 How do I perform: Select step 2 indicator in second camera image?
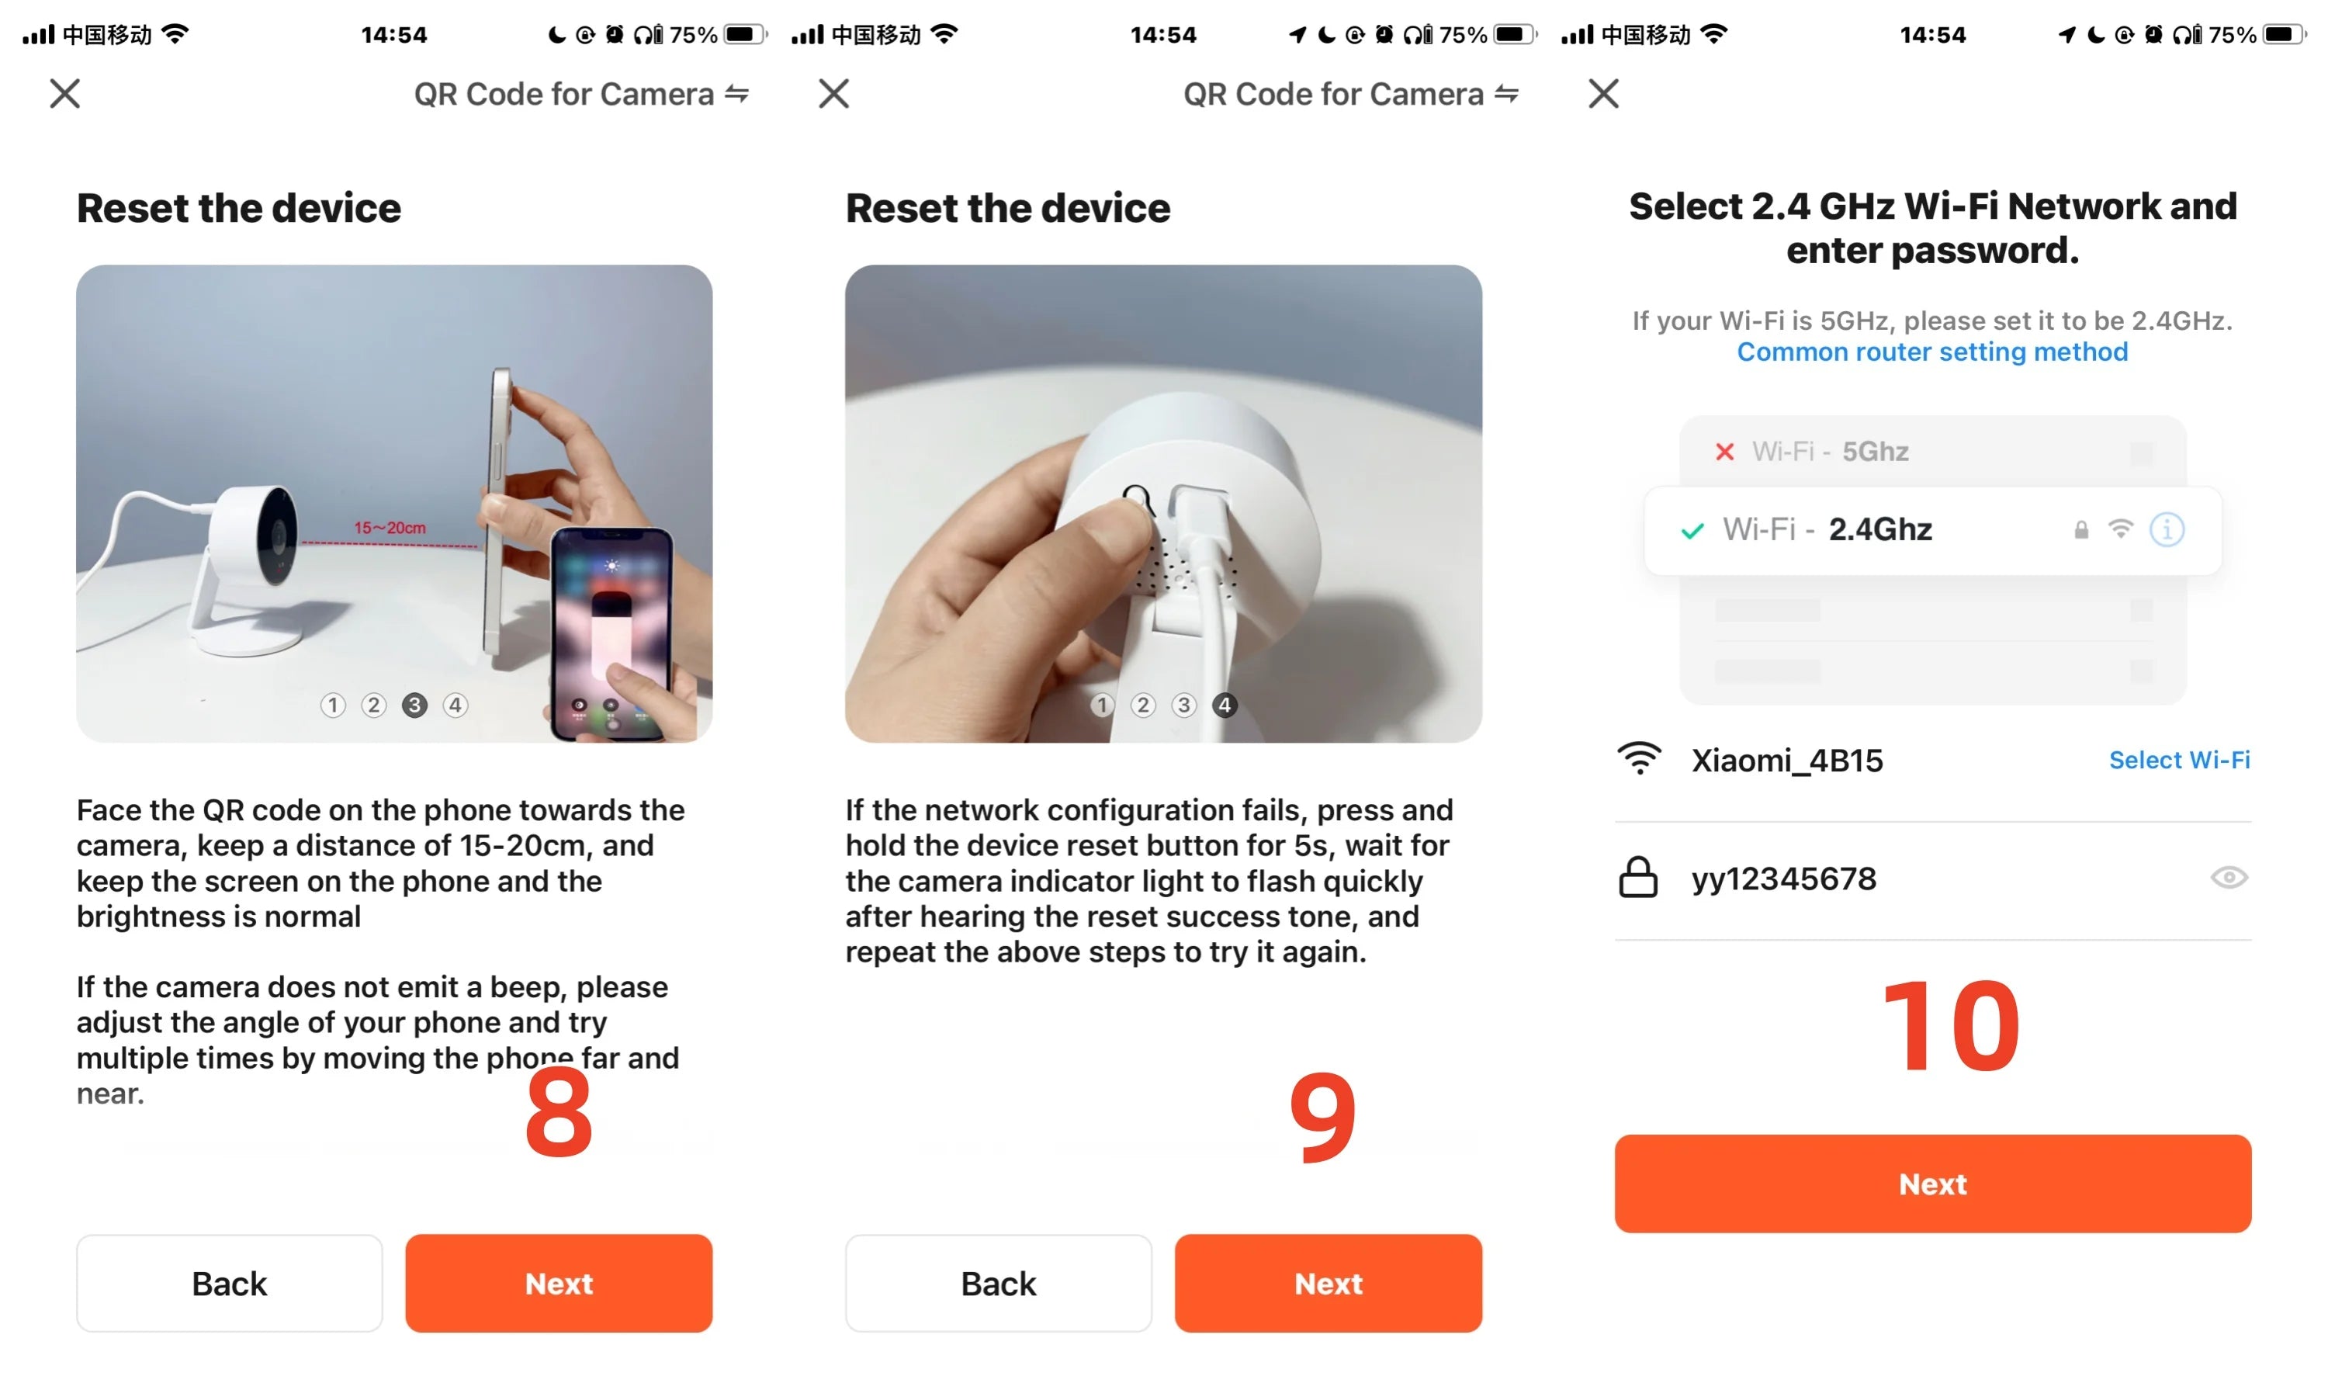[1143, 705]
